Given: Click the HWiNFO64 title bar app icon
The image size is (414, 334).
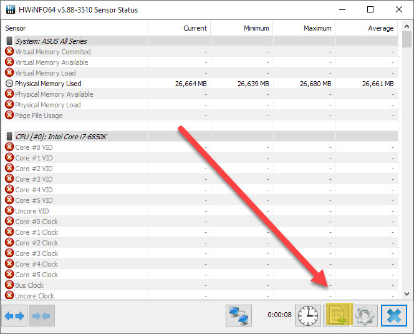Looking at the screenshot, I should click(11, 10).
